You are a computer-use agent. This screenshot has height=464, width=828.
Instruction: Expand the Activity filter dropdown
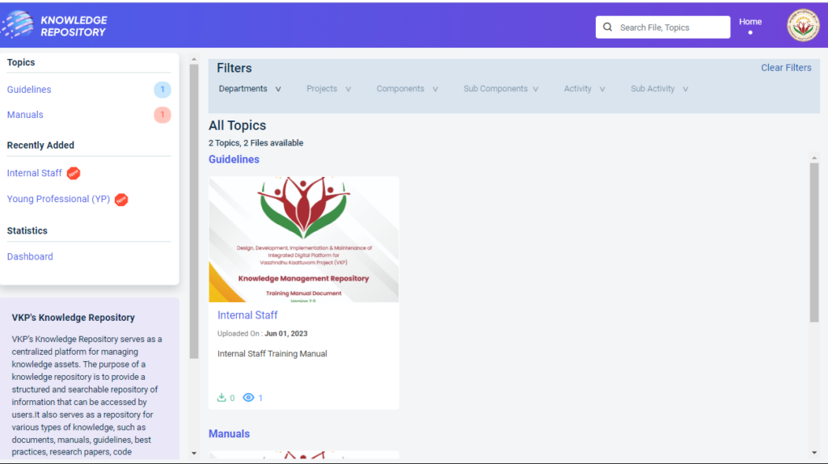(584, 89)
